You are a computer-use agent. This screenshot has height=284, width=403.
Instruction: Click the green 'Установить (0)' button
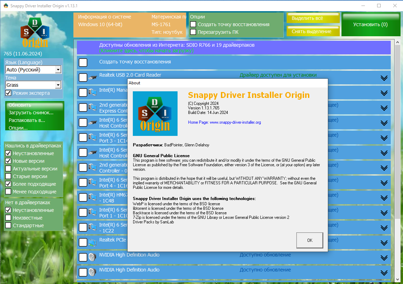click(x=370, y=24)
